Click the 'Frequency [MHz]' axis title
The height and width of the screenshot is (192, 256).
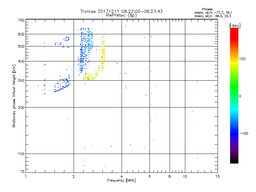(121, 180)
